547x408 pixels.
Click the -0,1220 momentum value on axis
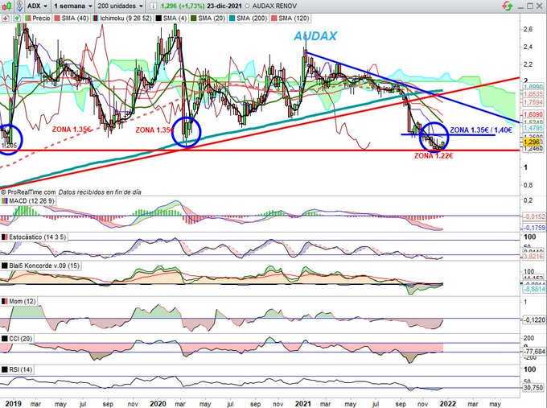[534, 319]
